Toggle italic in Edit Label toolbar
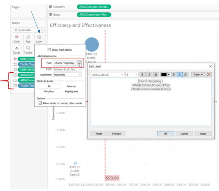The image size is (219, 191). click(149, 75)
